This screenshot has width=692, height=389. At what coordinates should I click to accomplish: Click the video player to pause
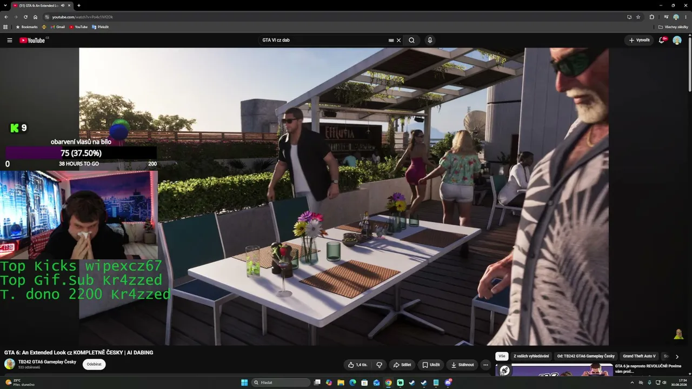click(344, 197)
